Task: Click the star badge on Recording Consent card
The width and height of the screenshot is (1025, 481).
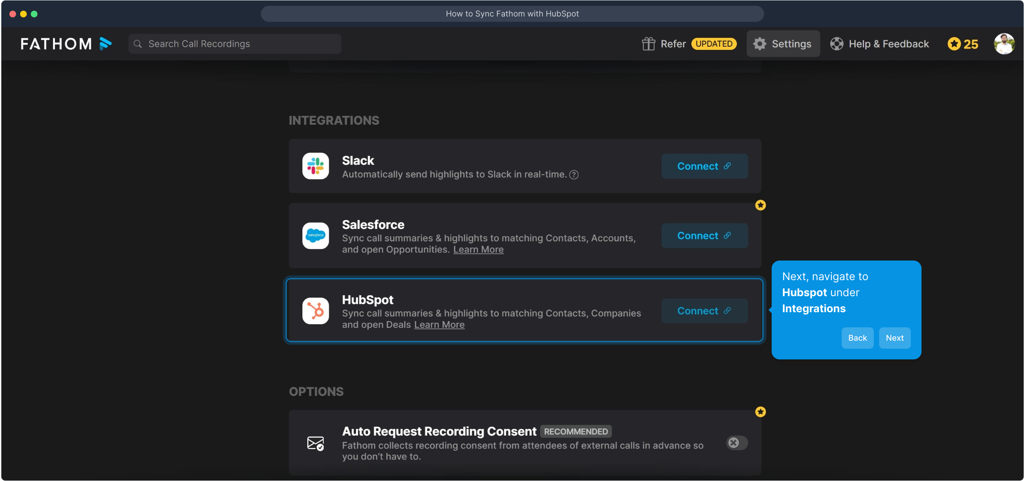Action: (760, 412)
